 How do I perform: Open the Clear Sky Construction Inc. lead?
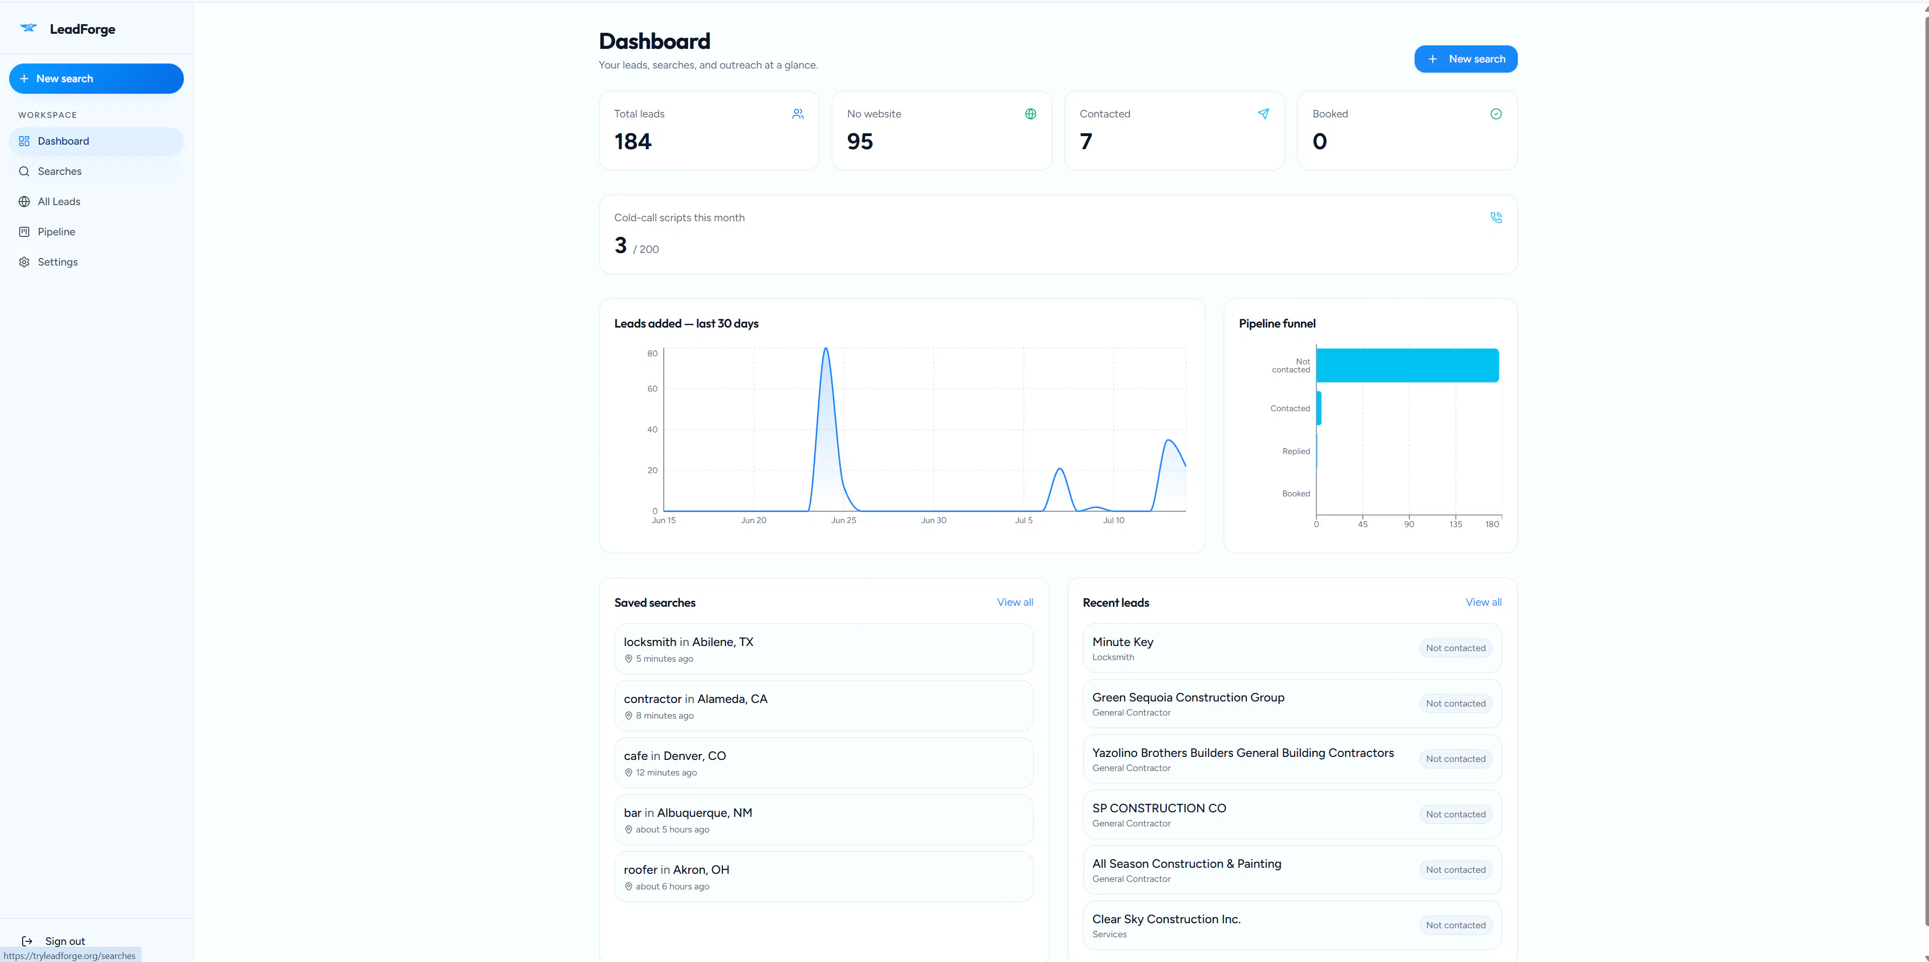coord(1292,925)
